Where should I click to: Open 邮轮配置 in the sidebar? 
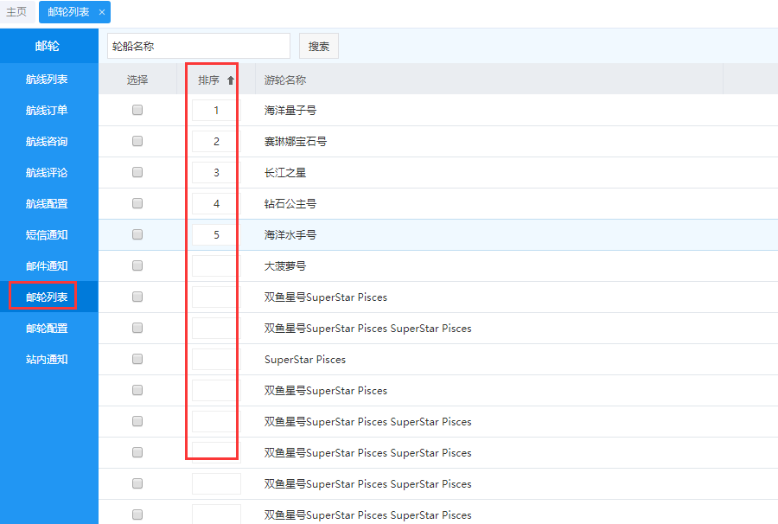point(47,329)
